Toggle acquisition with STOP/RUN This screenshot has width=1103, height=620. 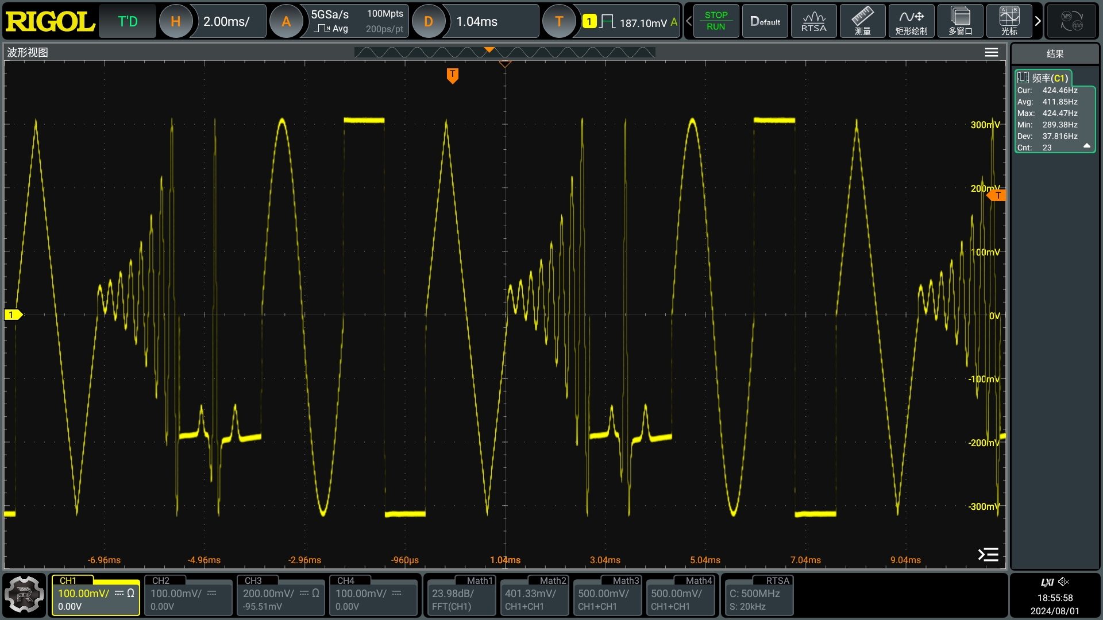point(716,21)
